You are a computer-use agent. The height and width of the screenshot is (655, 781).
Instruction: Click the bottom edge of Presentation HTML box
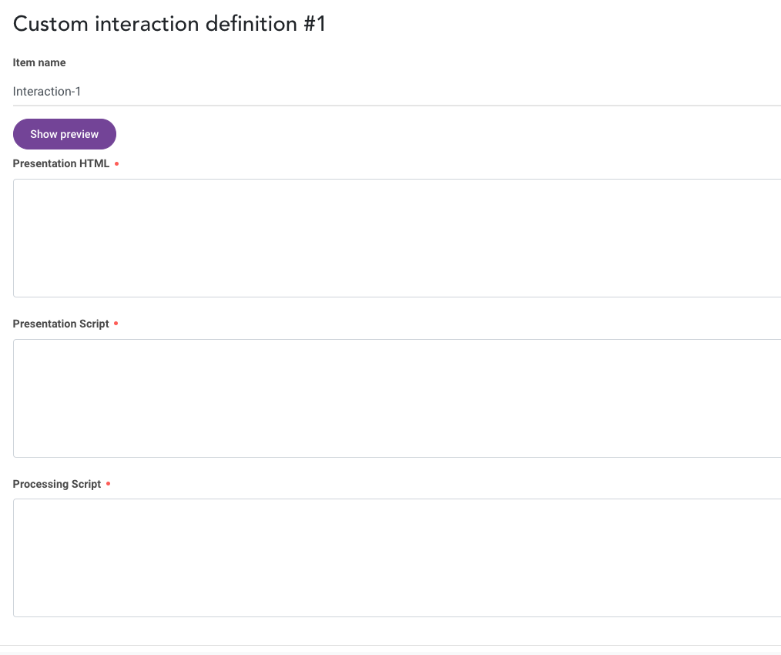pyautogui.click(x=397, y=297)
